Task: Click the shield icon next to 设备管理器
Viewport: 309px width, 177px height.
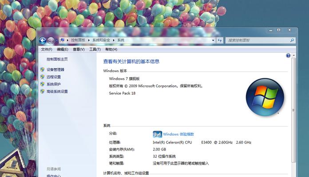Action: [42, 69]
